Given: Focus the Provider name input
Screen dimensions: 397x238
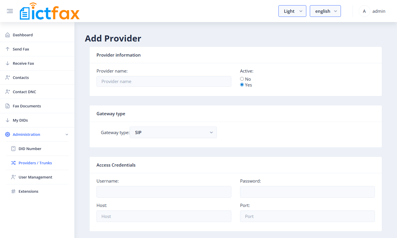Looking at the screenshot, I should coord(164,81).
